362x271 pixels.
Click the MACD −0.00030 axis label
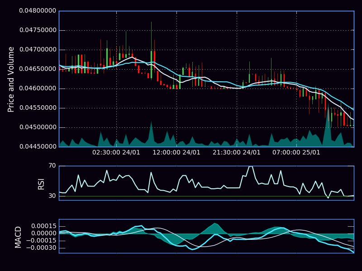[41, 248]
